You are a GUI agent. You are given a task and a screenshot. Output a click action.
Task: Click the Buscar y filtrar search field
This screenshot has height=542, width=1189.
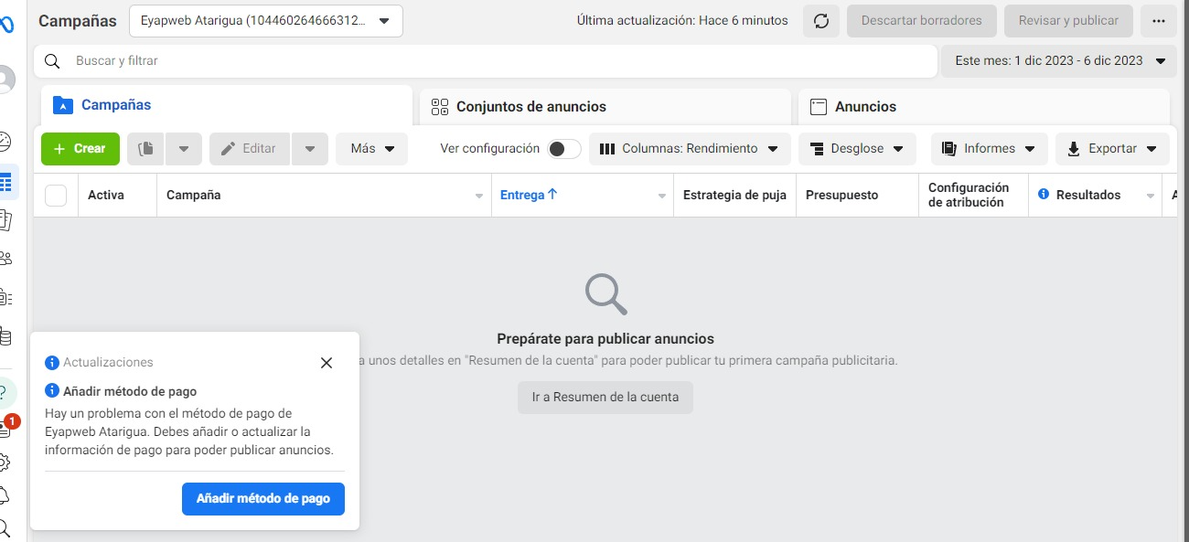click(x=485, y=61)
